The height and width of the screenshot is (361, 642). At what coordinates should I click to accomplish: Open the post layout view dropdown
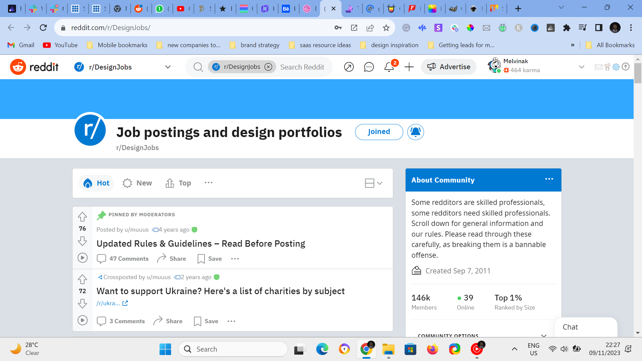[x=373, y=183]
